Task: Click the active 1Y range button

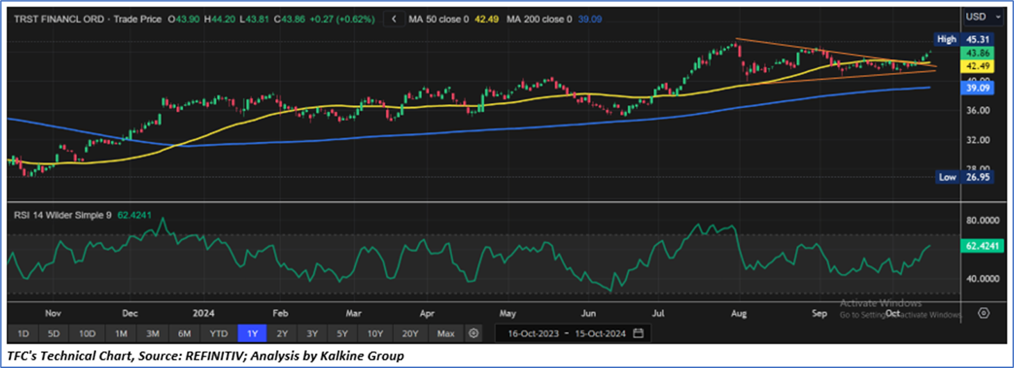Action: [252, 333]
